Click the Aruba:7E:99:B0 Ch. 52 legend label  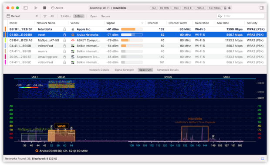pos(61,151)
